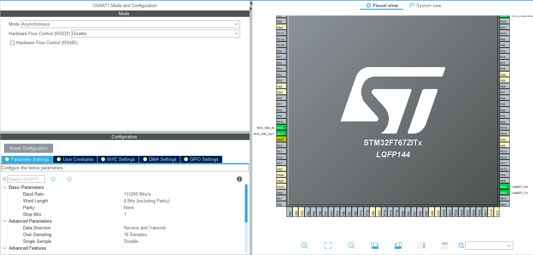Select Data Direction Receive and Transmit value
Screen dimensions: 533x255
(145, 228)
